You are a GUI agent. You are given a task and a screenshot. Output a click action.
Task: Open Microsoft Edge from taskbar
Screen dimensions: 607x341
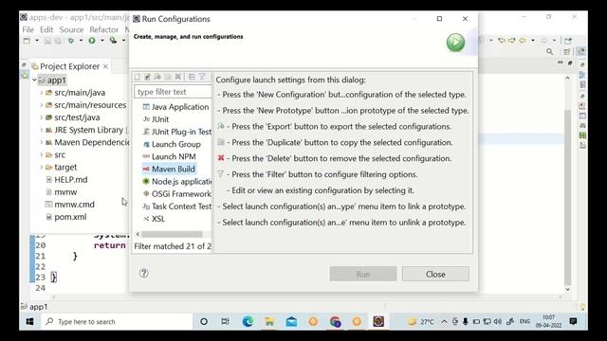coord(248,321)
